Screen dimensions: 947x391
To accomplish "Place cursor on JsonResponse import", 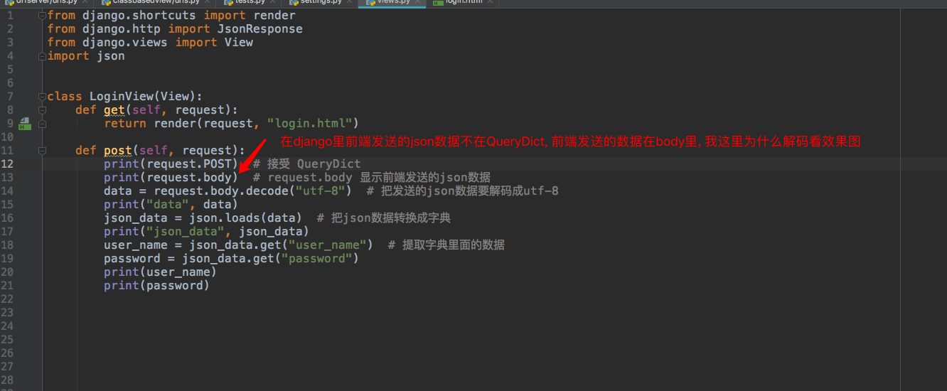I will [x=260, y=28].
